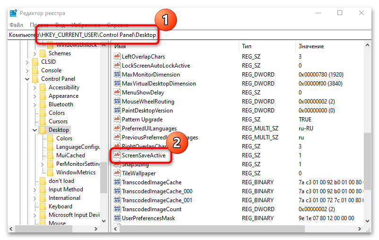Viewport: 379px width, 240px height.
Task: Expand the PerMonitorSettings tree node
Action: coord(43,164)
